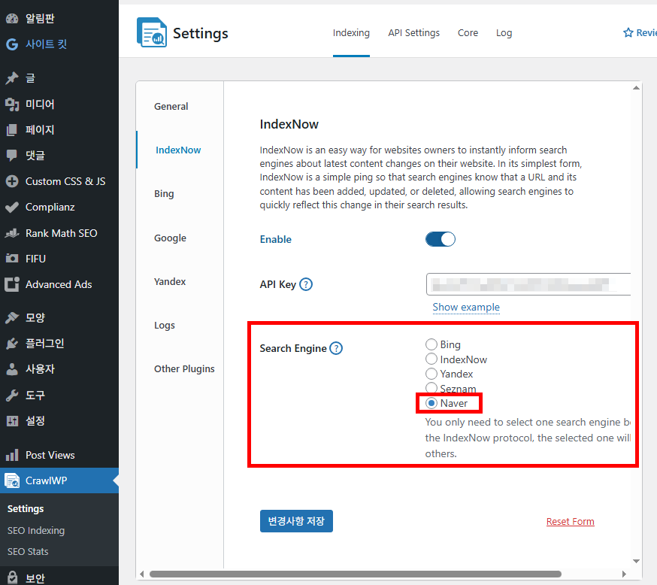Open the Bing settings section
657x585 pixels.
(164, 193)
